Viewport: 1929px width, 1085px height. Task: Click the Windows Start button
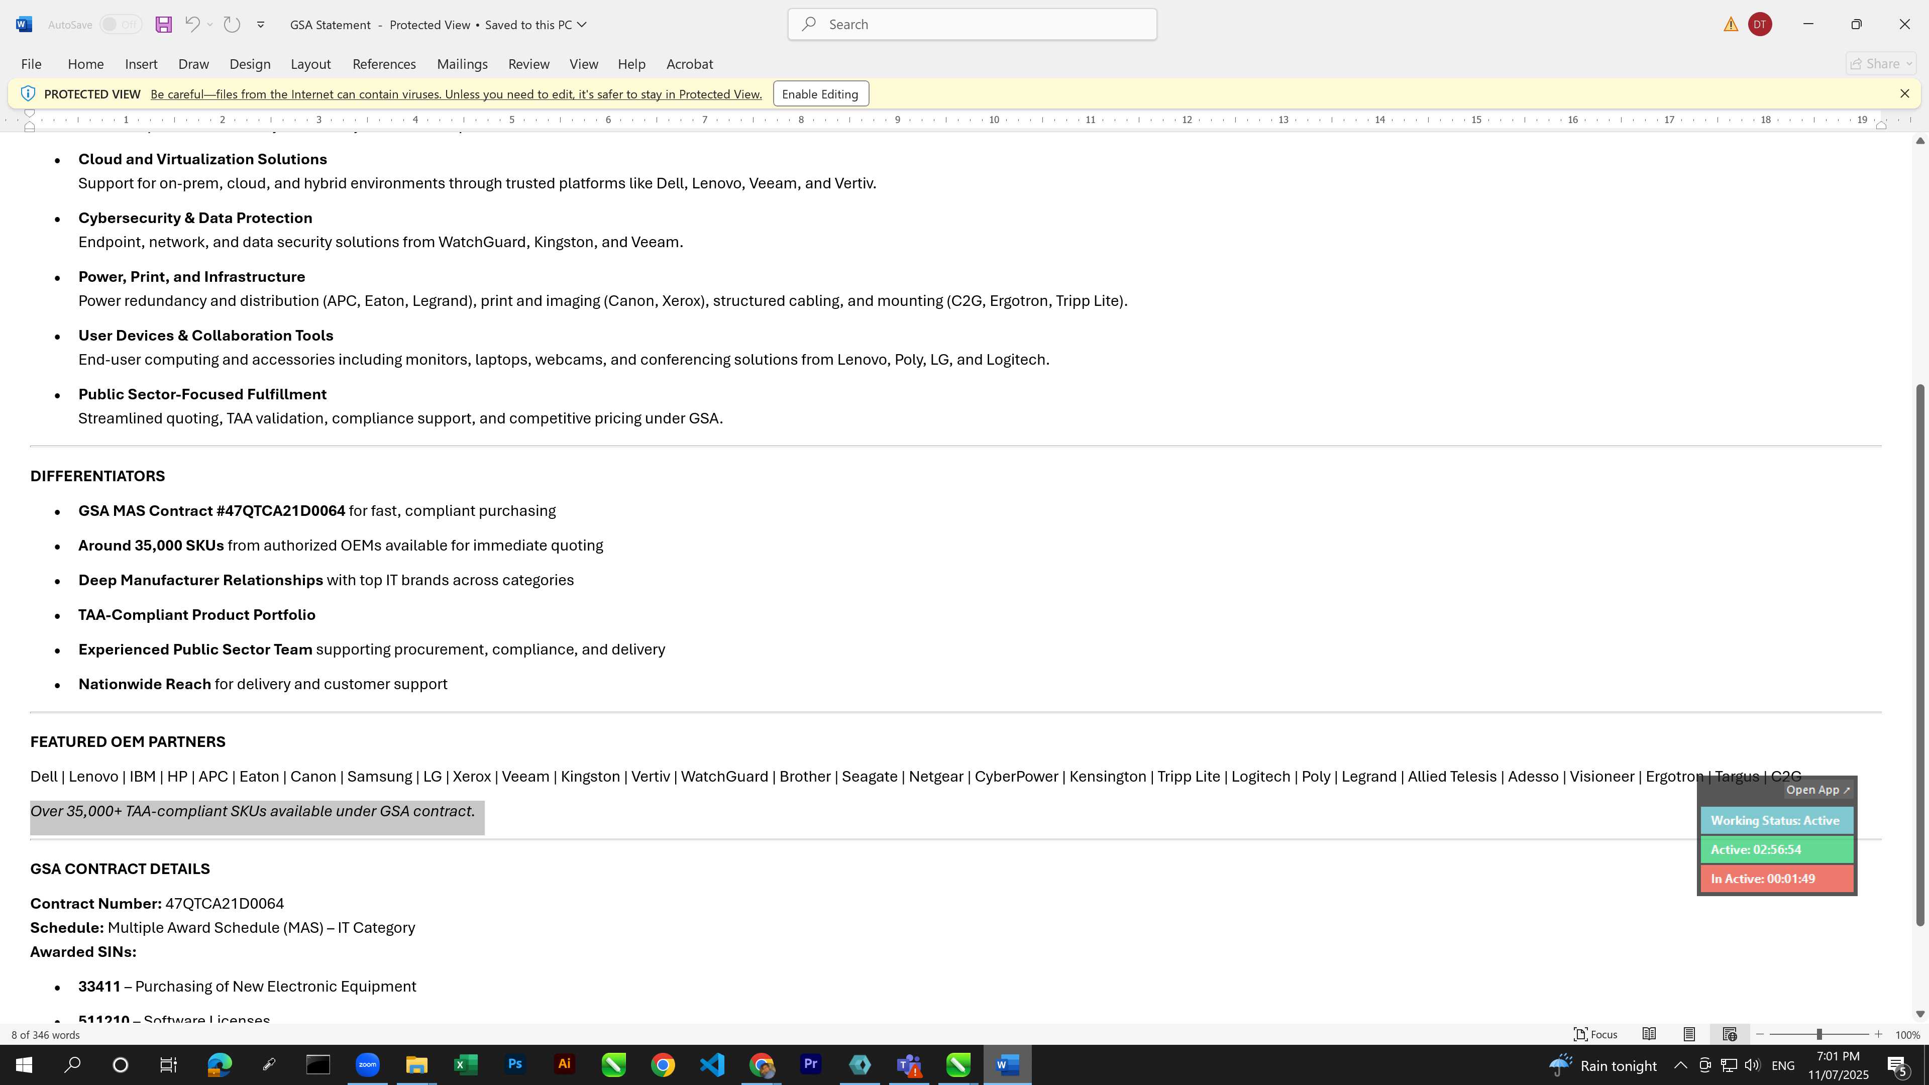(x=24, y=1065)
